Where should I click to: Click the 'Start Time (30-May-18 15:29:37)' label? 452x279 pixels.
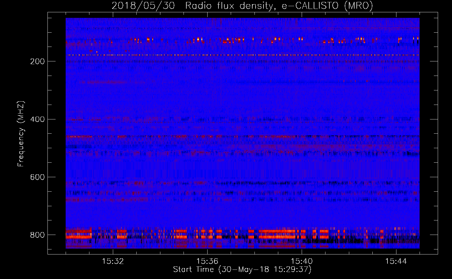pyautogui.click(x=242, y=270)
